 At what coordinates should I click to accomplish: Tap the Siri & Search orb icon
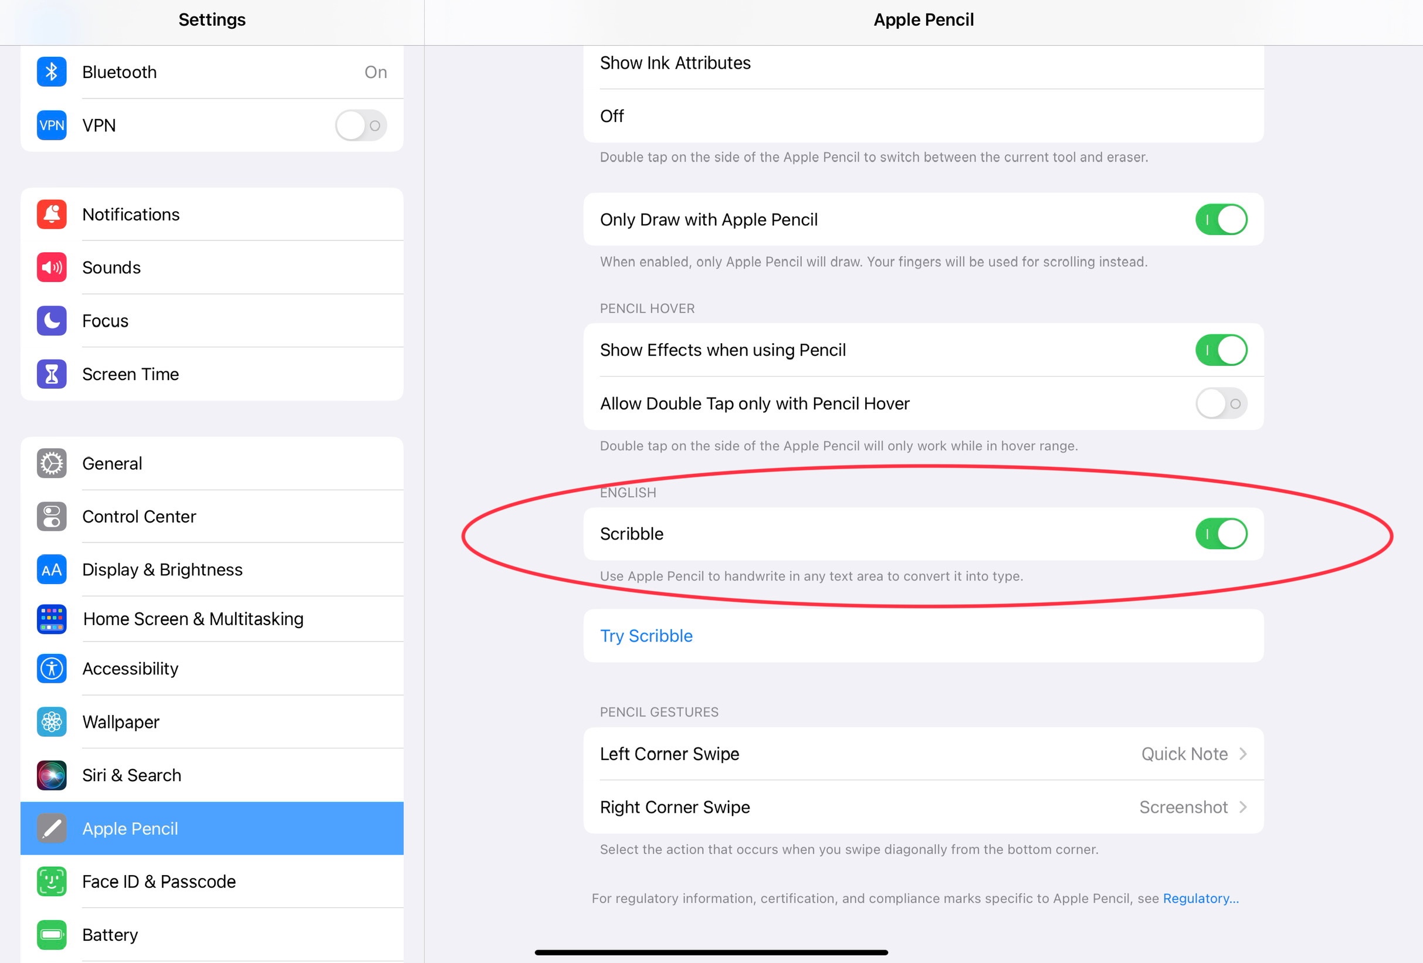point(52,775)
